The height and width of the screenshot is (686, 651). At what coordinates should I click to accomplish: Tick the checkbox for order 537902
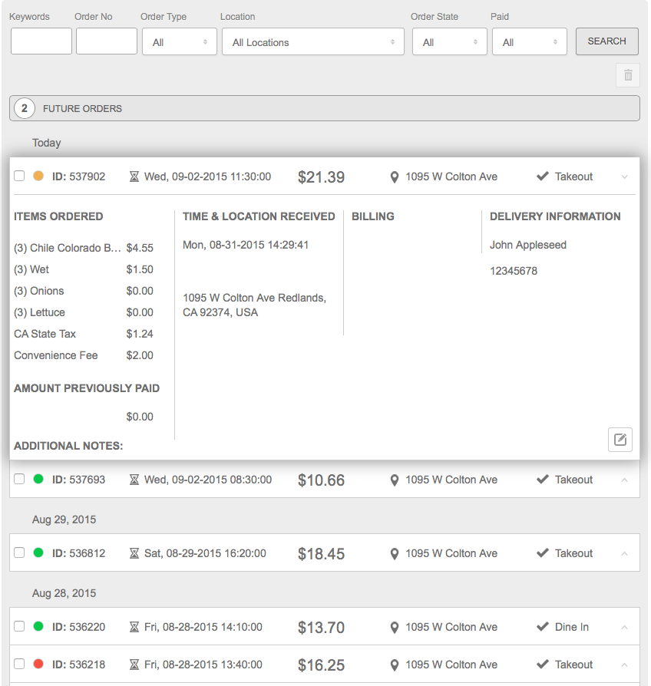(19, 176)
